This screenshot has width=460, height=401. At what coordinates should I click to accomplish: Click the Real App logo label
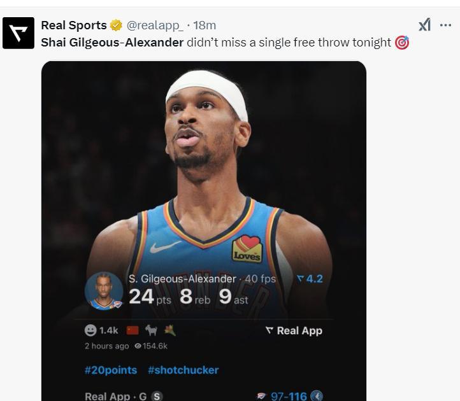pyautogui.click(x=294, y=330)
